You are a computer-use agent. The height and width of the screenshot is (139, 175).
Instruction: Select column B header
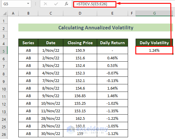[x=28, y=14]
